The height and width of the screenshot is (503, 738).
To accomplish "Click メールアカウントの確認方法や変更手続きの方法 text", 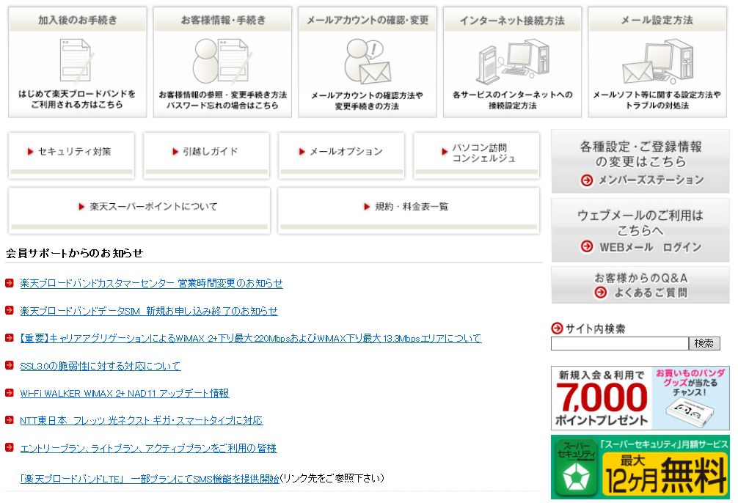I will [x=367, y=100].
